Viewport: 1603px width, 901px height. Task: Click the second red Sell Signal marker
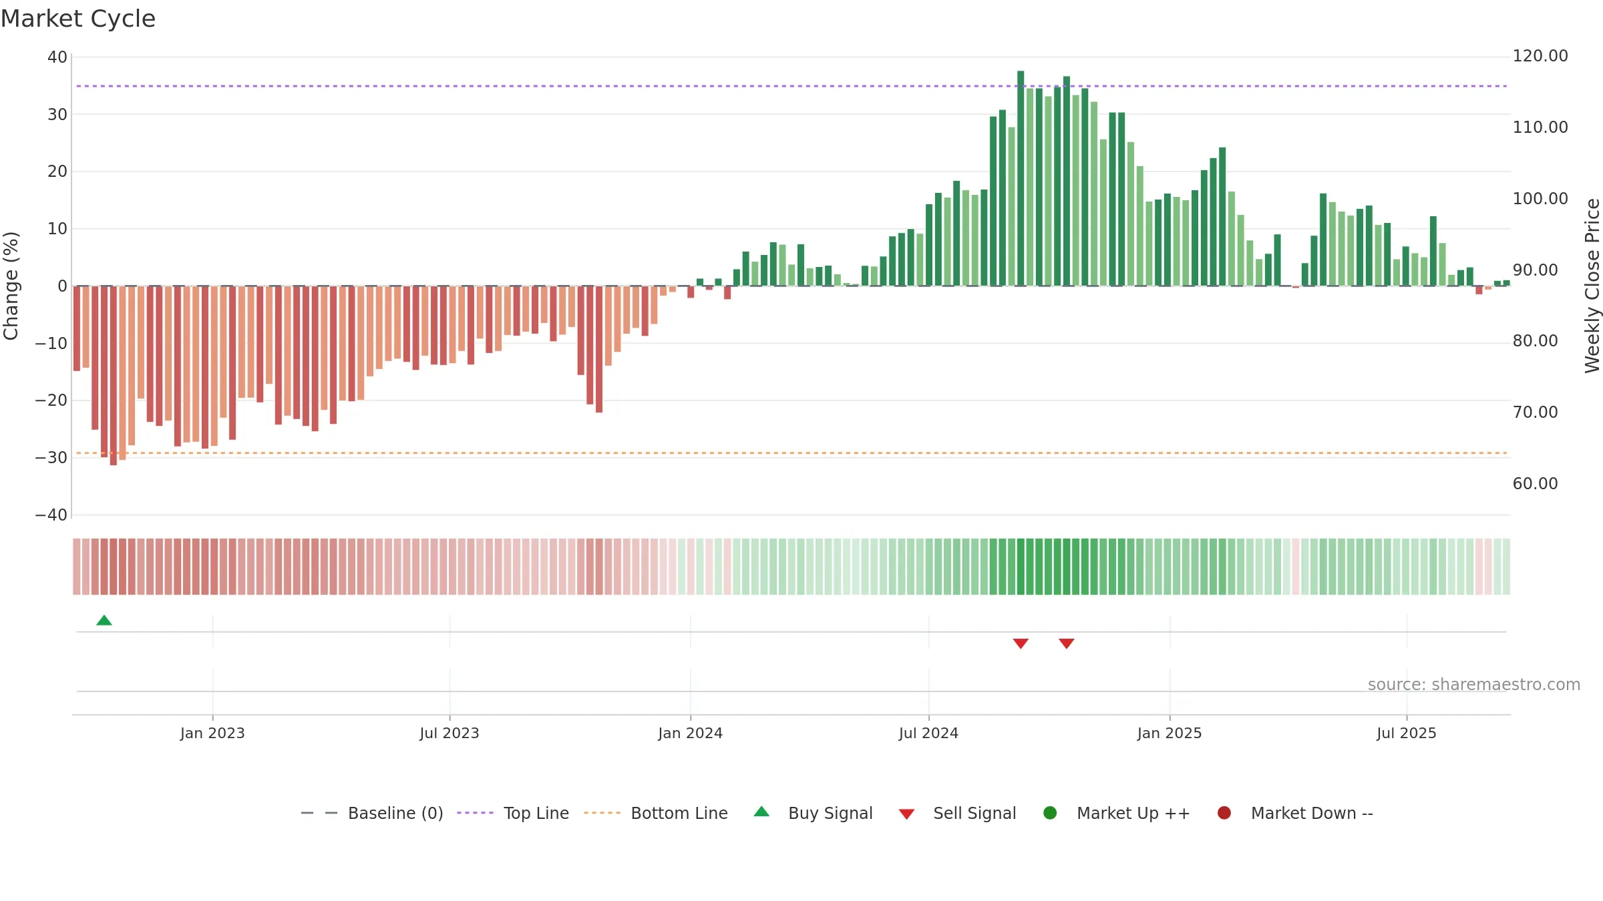(x=1067, y=643)
